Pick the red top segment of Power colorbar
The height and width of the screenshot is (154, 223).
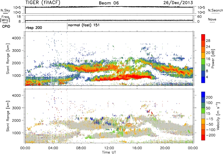pyautogui.click(x=203, y=37)
